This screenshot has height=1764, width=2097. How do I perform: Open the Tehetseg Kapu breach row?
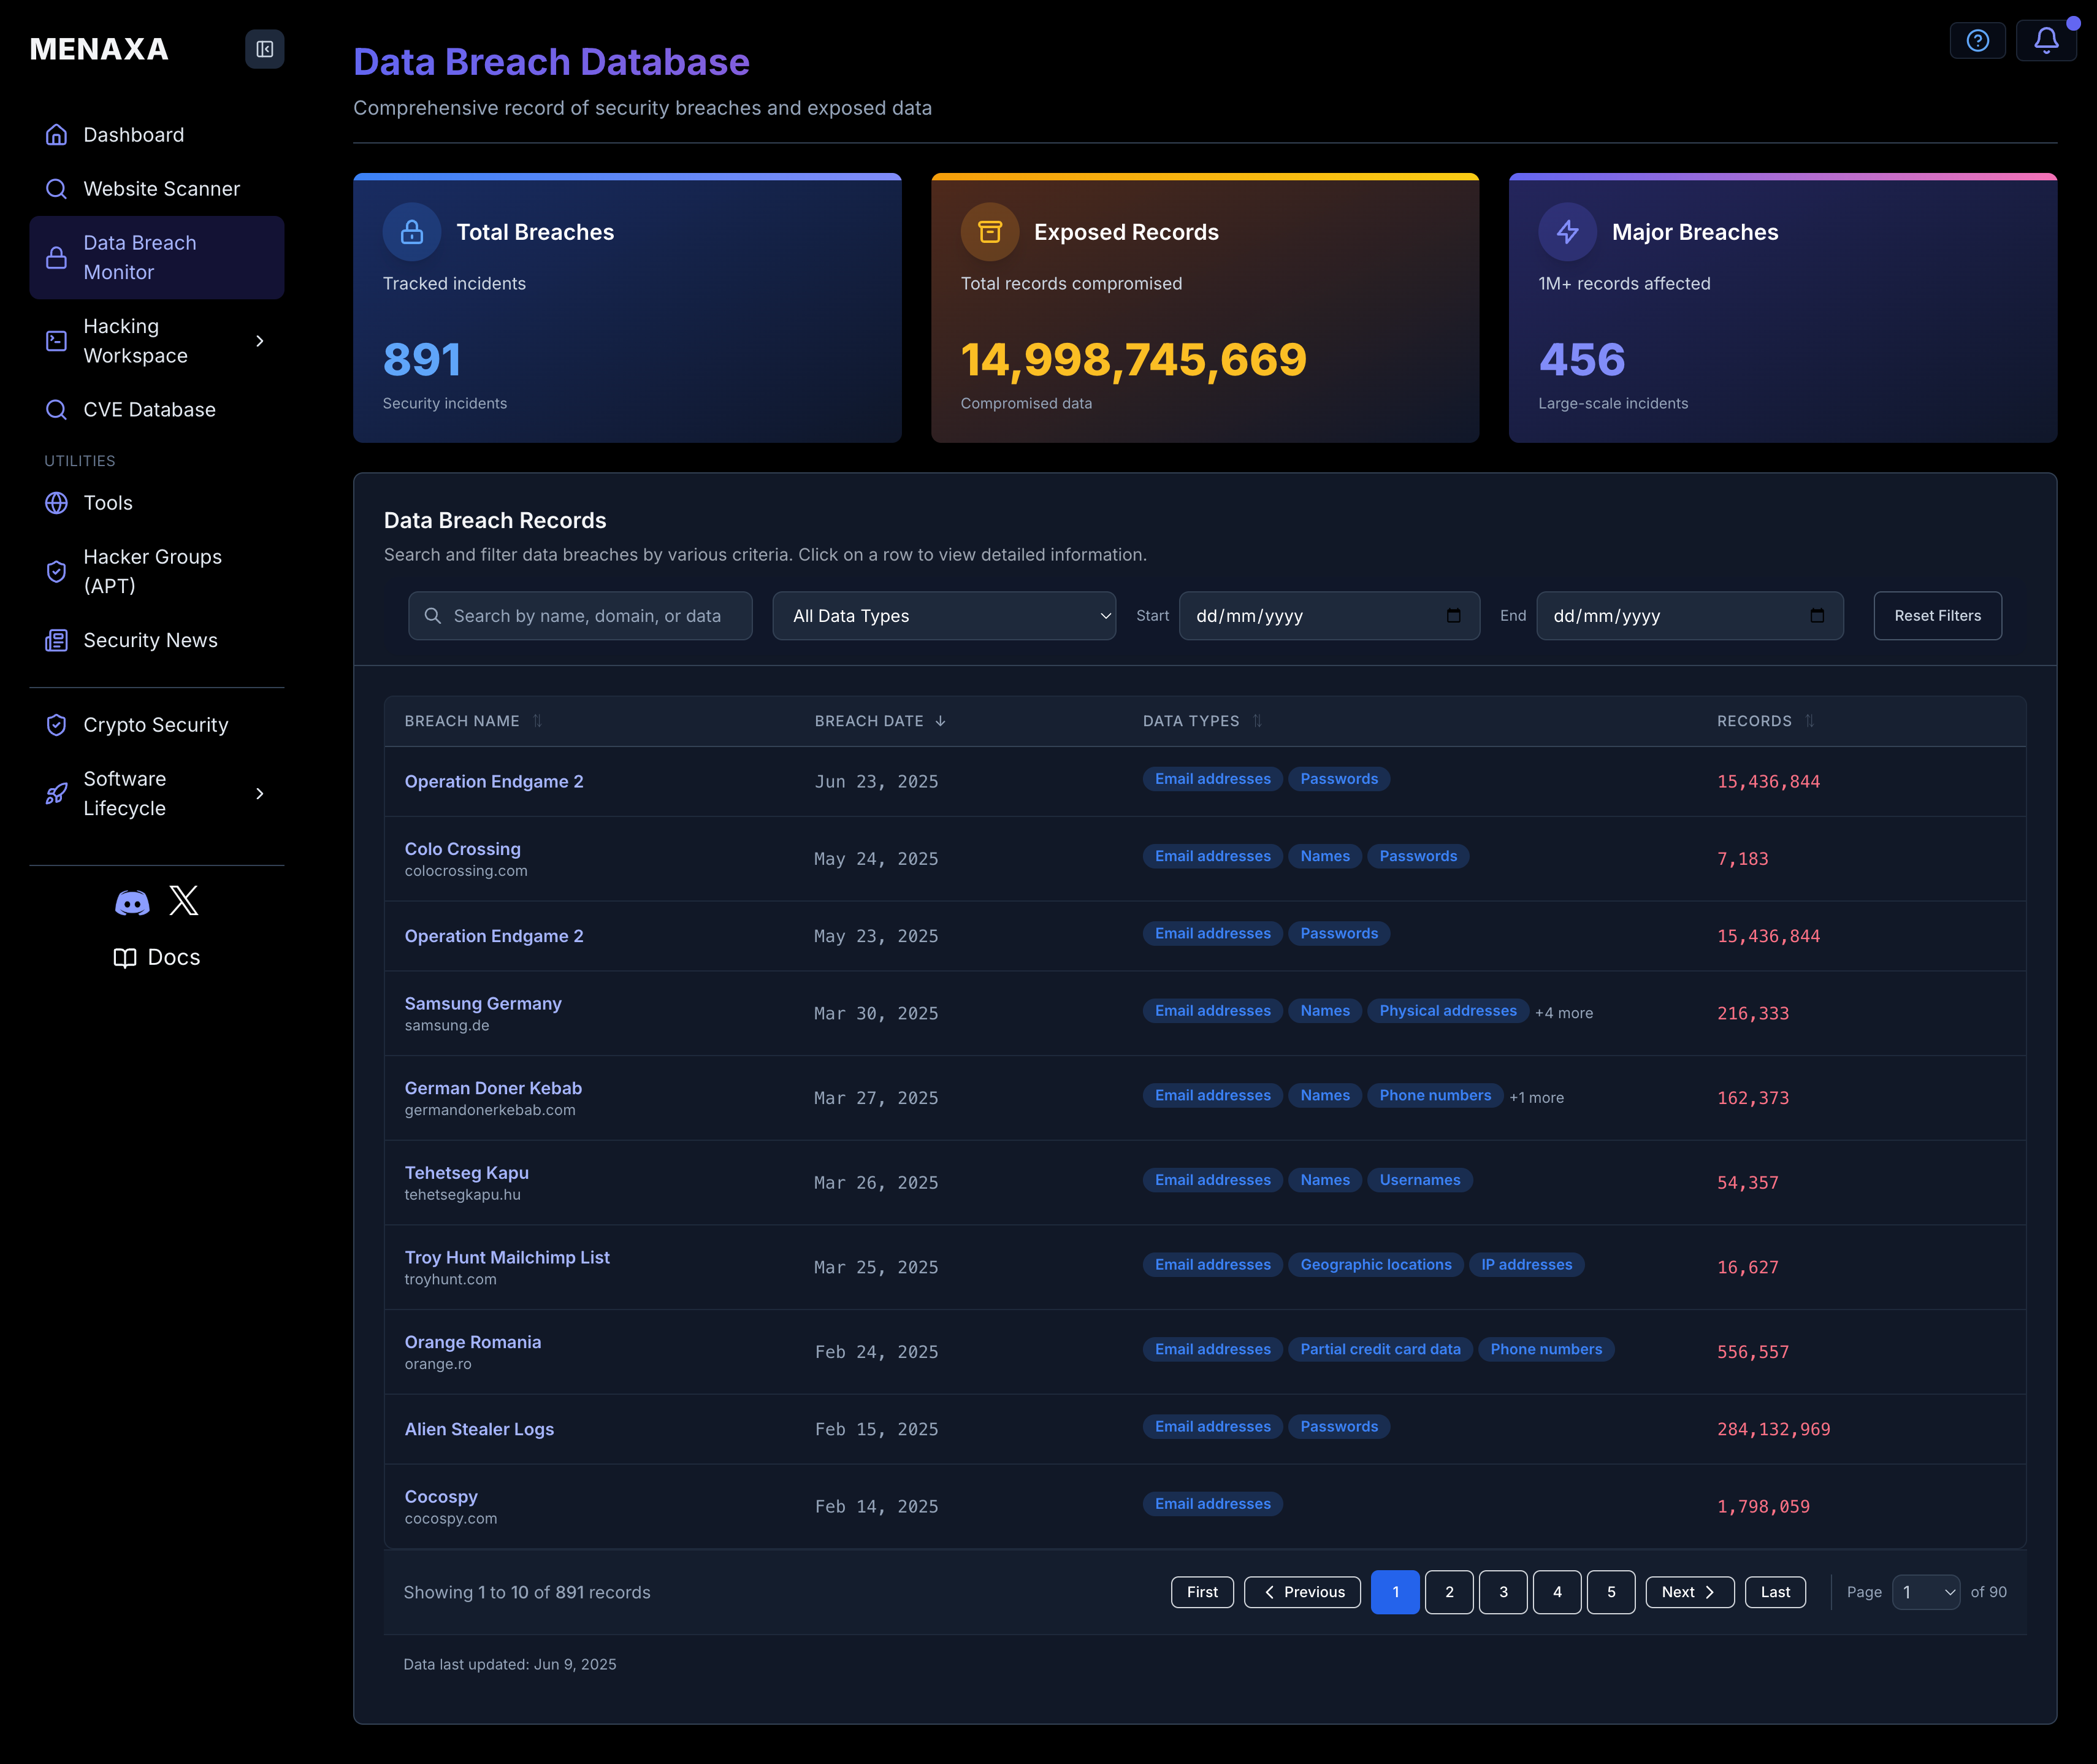(1204, 1183)
